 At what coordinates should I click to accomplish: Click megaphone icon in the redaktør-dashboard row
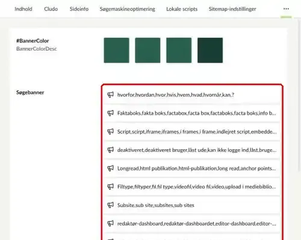coord(110,224)
